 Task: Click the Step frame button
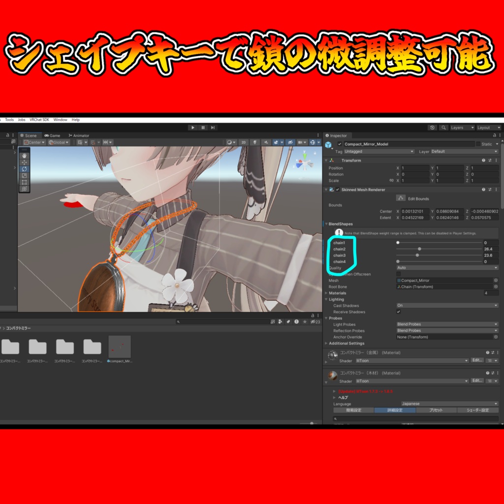click(213, 127)
